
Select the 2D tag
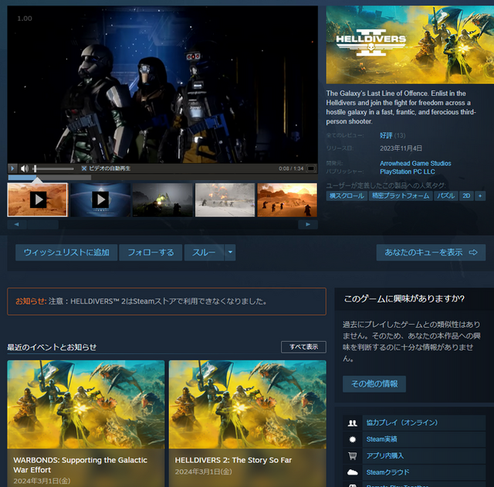tap(466, 196)
